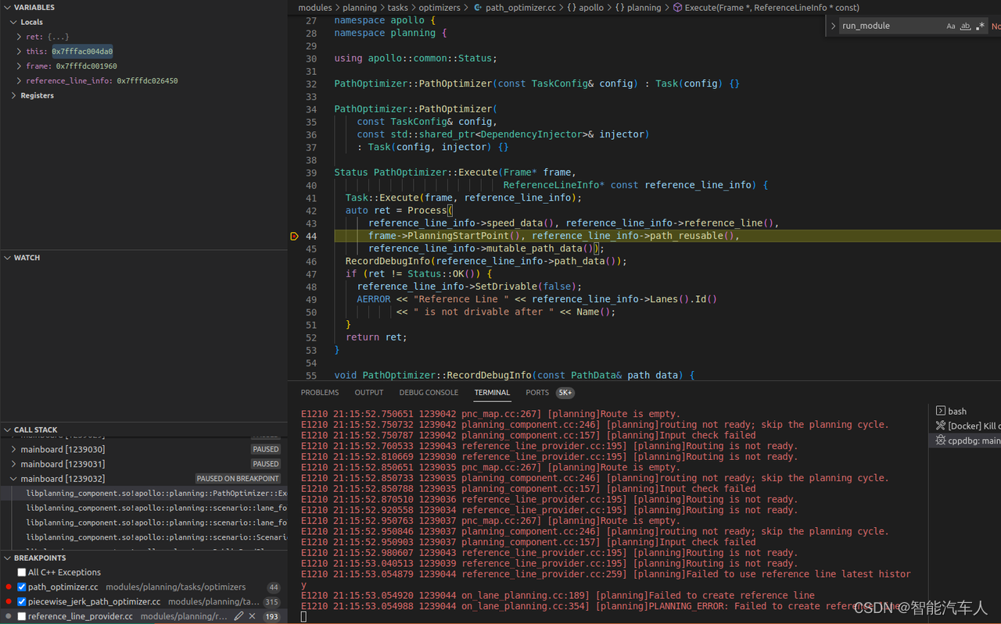
Task: Enable the reference_line_provider.cc breakpoint checkbox
Action: pos(22,615)
